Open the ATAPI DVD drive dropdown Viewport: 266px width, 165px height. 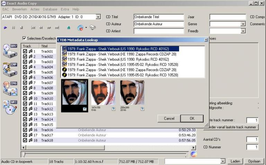click(x=98, y=17)
